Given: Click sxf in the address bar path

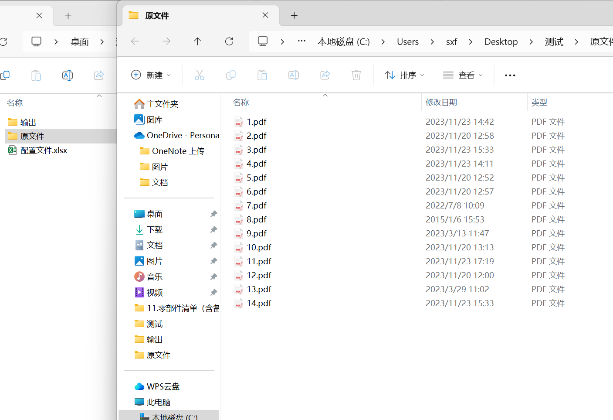Looking at the screenshot, I should pyautogui.click(x=451, y=42).
